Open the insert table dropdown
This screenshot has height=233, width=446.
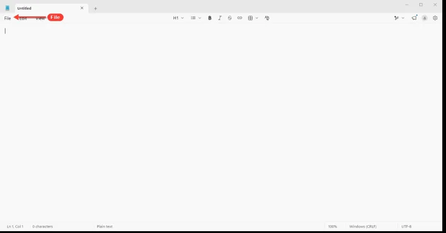pos(253,18)
